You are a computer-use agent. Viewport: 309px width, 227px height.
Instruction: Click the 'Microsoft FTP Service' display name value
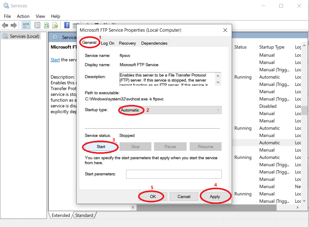pyautogui.click(x=139, y=65)
